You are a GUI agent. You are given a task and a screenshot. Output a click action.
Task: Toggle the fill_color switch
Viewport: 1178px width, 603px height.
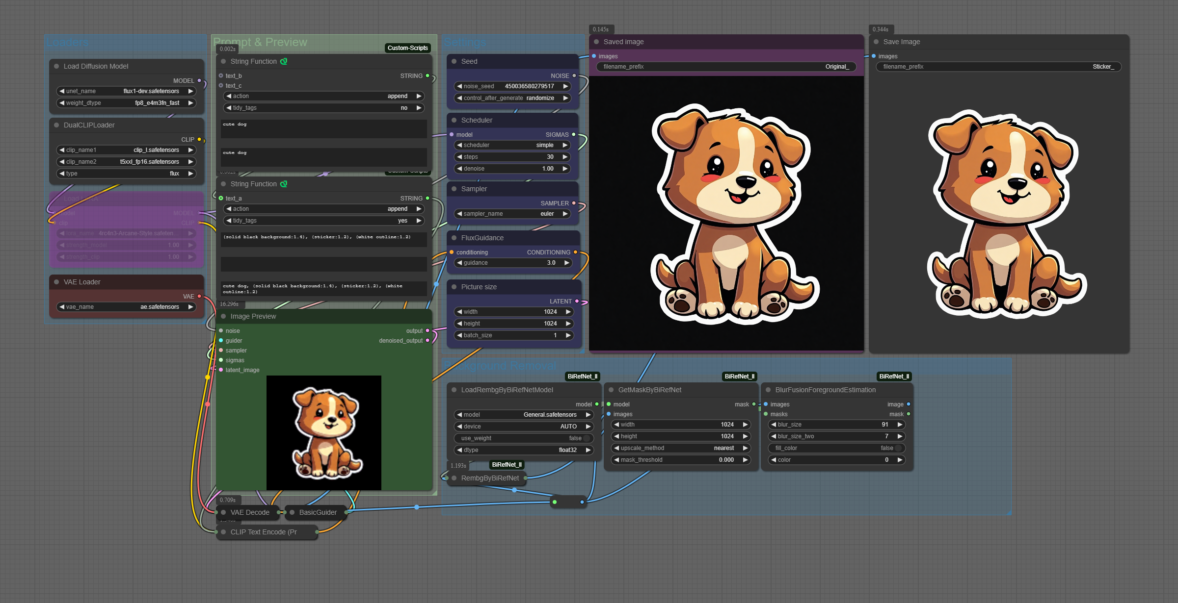click(x=898, y=448)
